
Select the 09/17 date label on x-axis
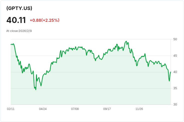click(107, 109)
